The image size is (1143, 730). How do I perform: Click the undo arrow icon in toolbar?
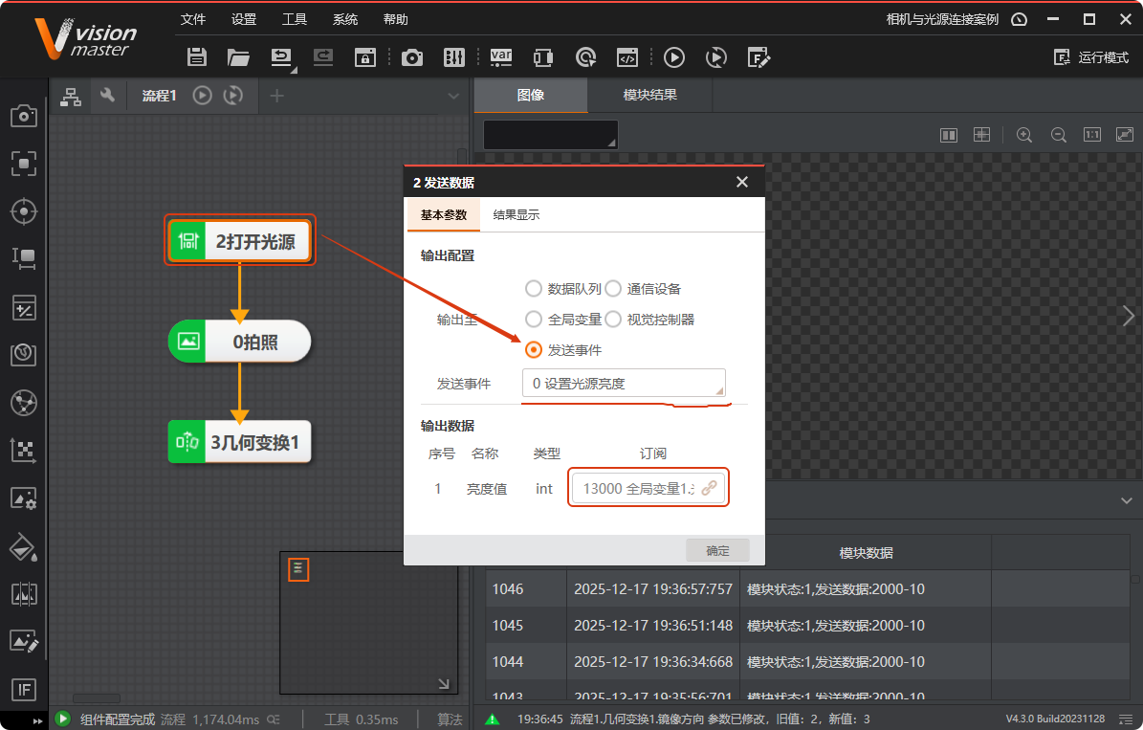pos(280,56)
